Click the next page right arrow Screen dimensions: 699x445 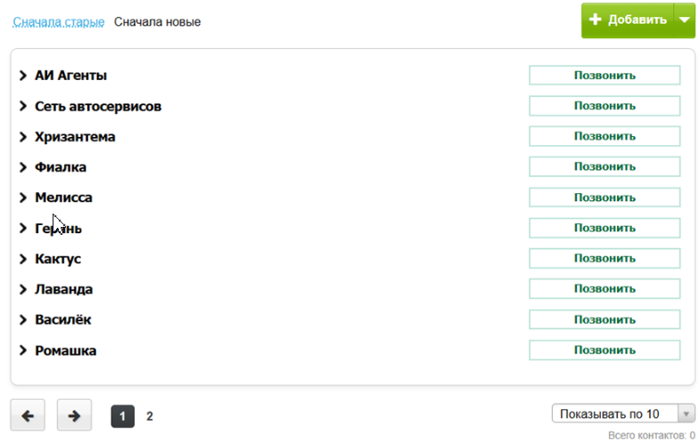pos(74,415)
